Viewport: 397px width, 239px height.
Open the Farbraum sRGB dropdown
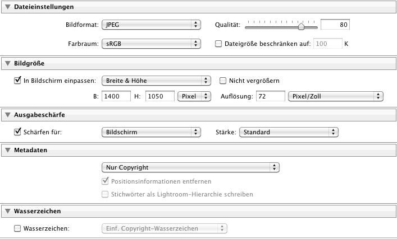pos(151,44)
